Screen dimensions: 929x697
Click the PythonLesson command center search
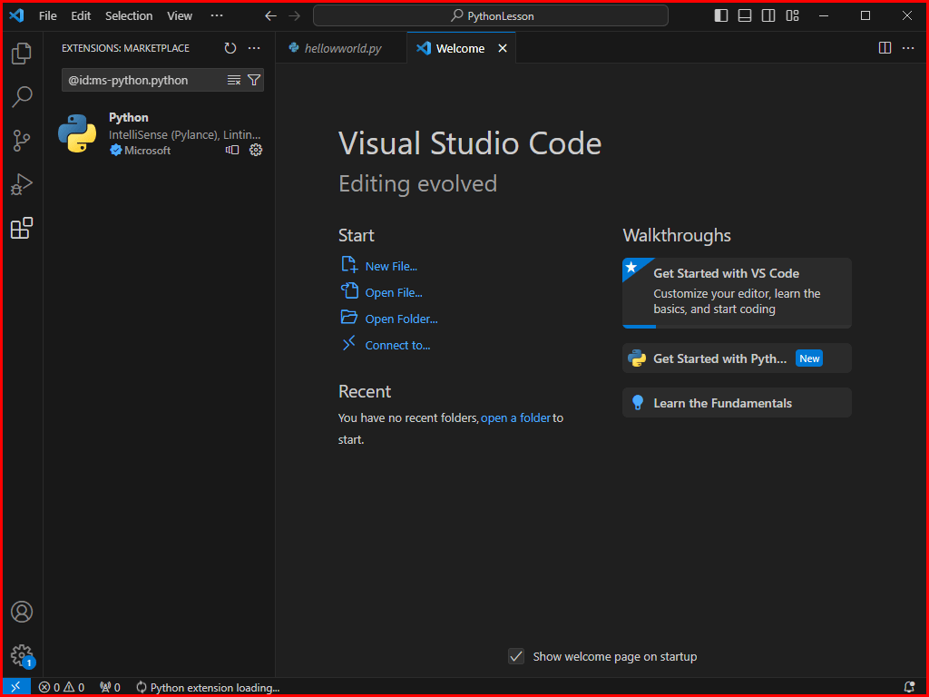pos(491,16)
